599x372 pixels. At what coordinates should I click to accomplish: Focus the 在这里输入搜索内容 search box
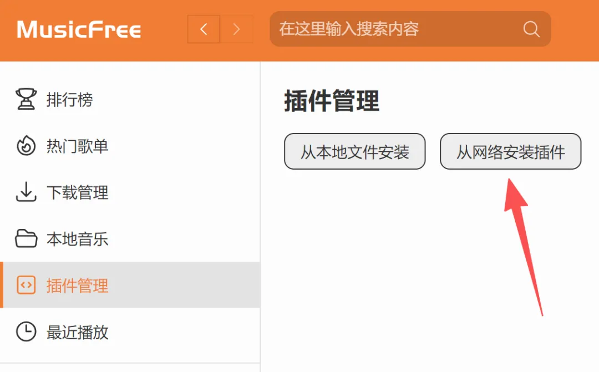pos(388,29)
